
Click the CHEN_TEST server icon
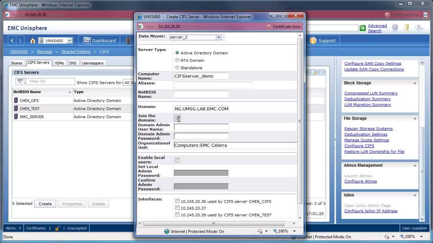[x=16, y=109]
